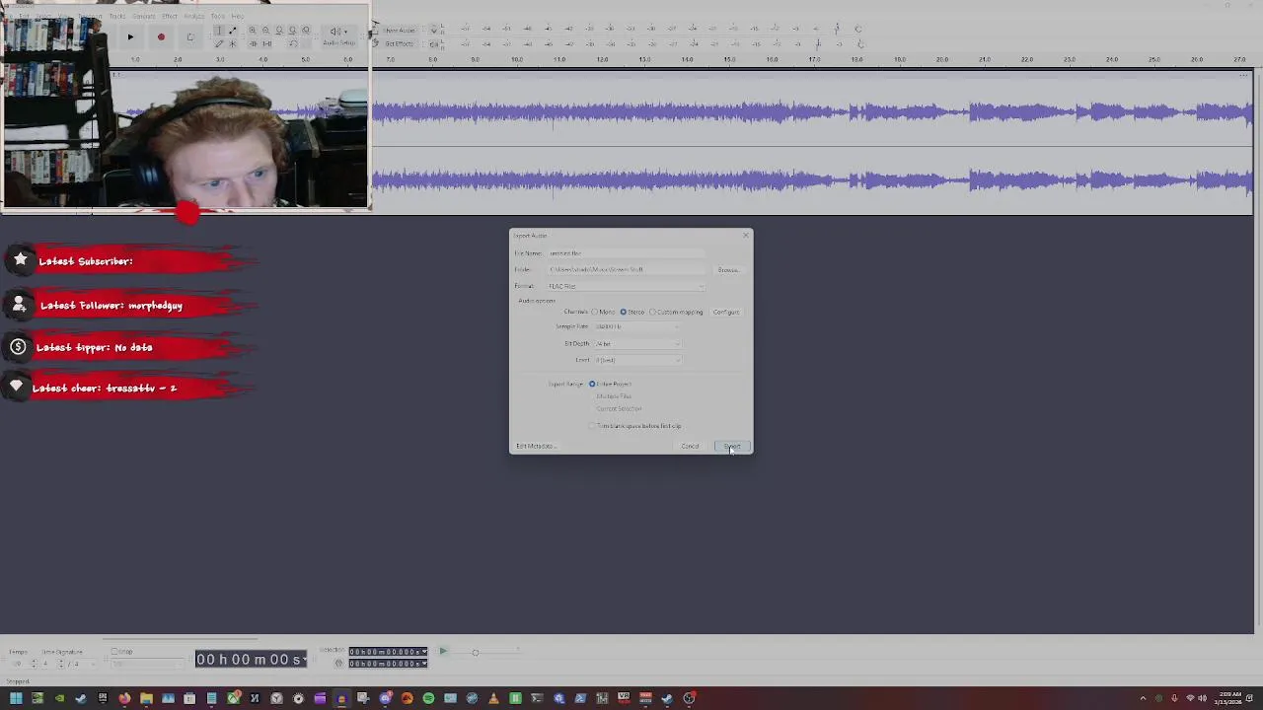Screen dimensions: 1263x710
Task: Click Trim audio outside selection icon
Action: (253, 43)
